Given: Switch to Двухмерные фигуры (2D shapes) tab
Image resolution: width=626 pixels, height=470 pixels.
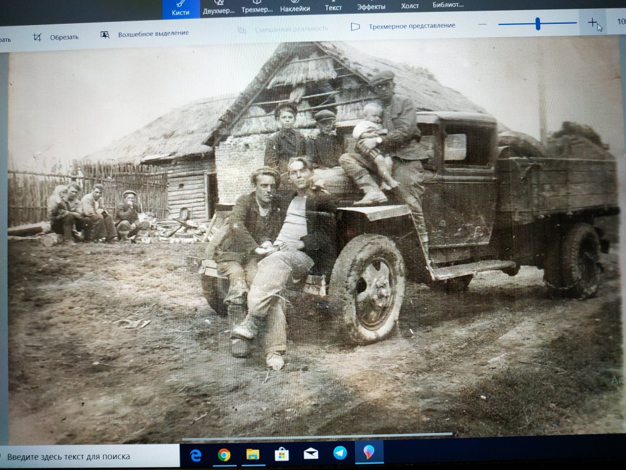Looking at the screenshot, I should (219, 8).
